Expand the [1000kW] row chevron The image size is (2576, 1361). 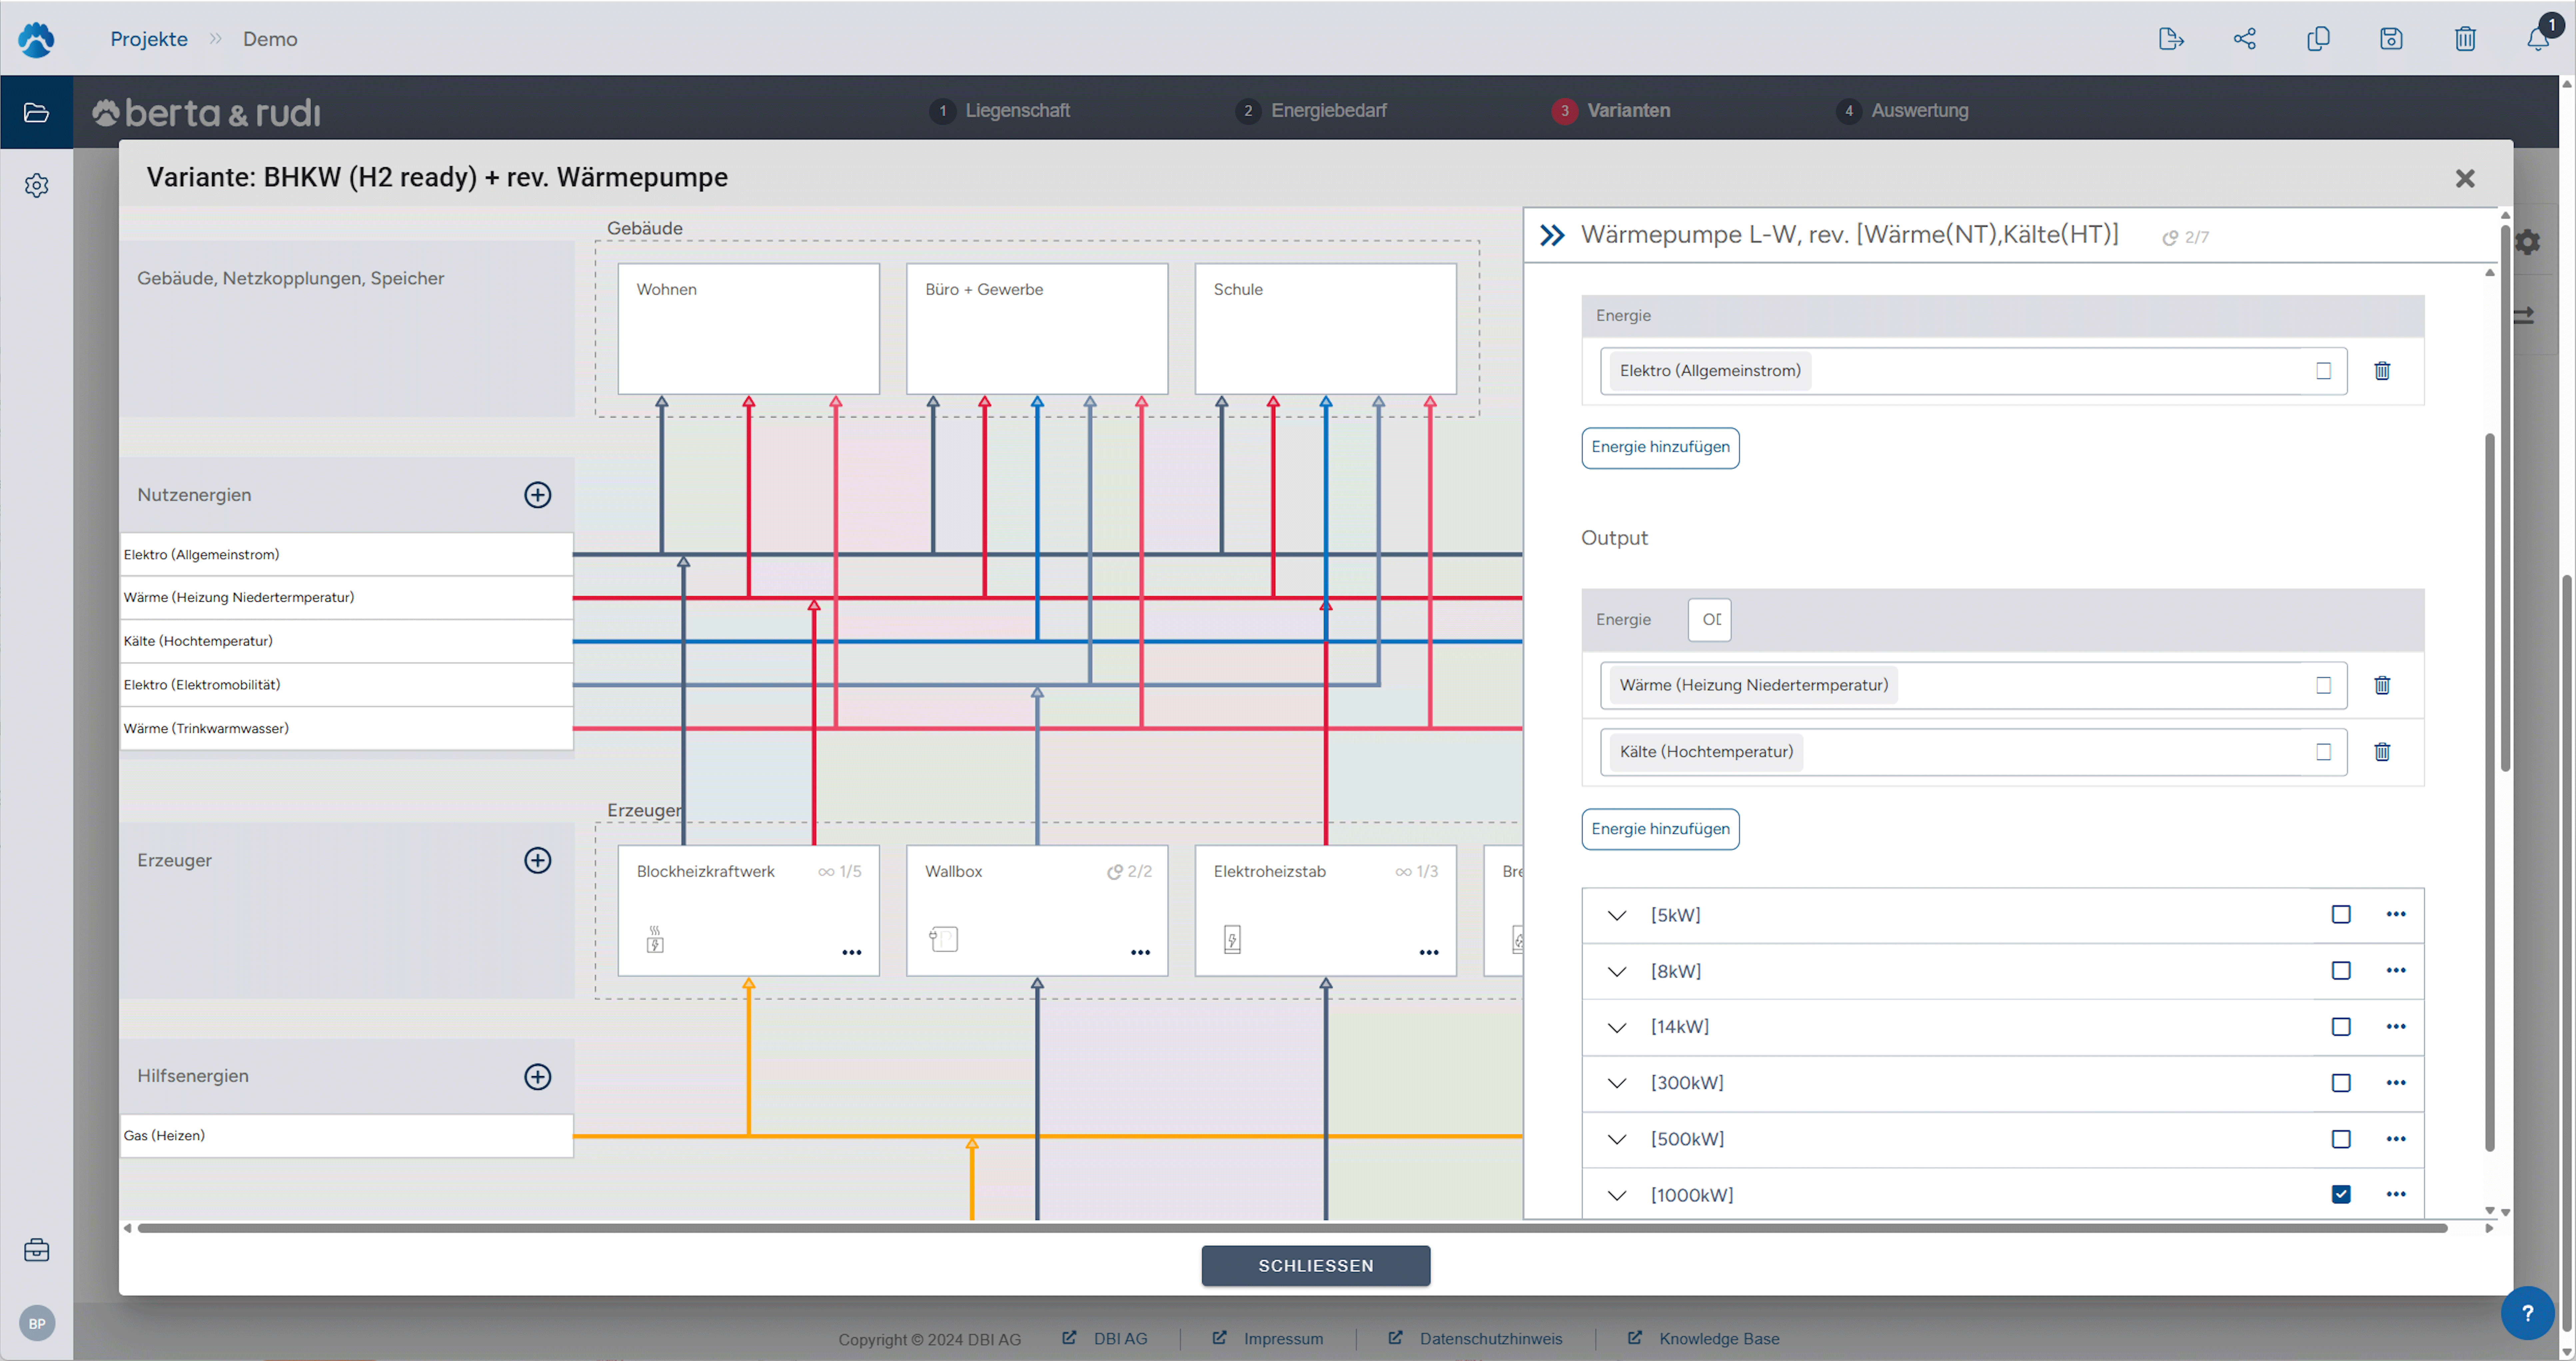pyautogui.click(x=1617, y=1195)
